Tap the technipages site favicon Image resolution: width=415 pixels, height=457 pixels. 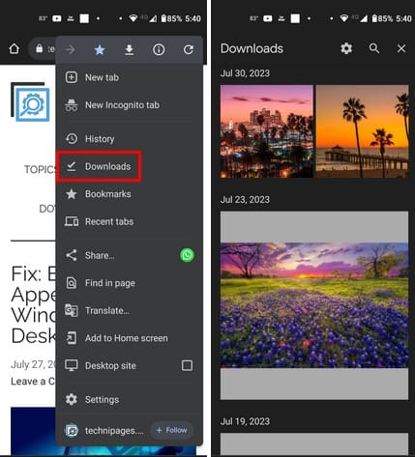point(72,430)
